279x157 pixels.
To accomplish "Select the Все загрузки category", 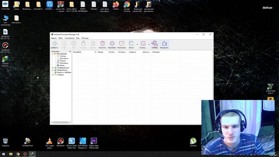I will click(62, 54).
